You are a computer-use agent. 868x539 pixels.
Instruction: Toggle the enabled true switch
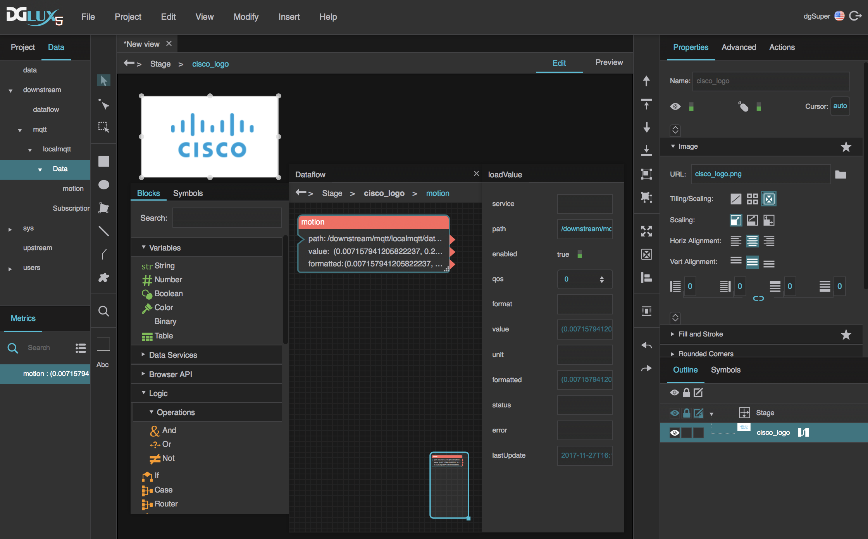click(x=580, y=254)
